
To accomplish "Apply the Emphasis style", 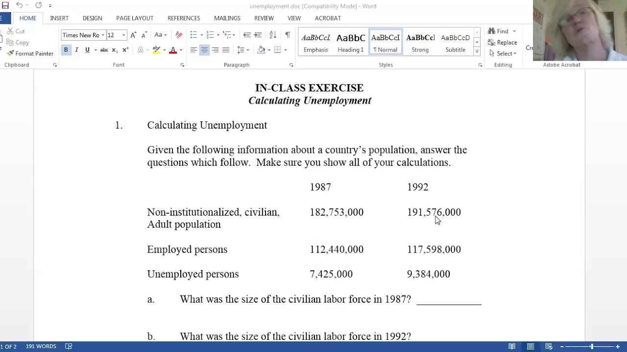I will [x=316, y=43].
